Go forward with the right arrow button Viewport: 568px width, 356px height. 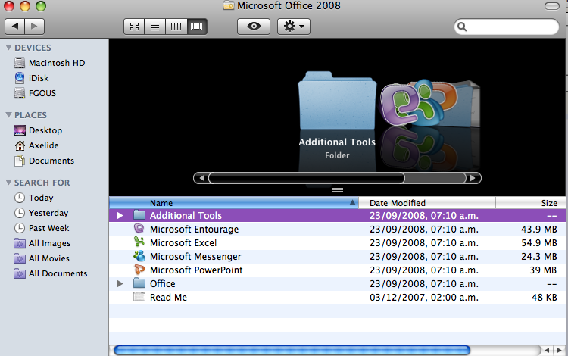[34, 26]
